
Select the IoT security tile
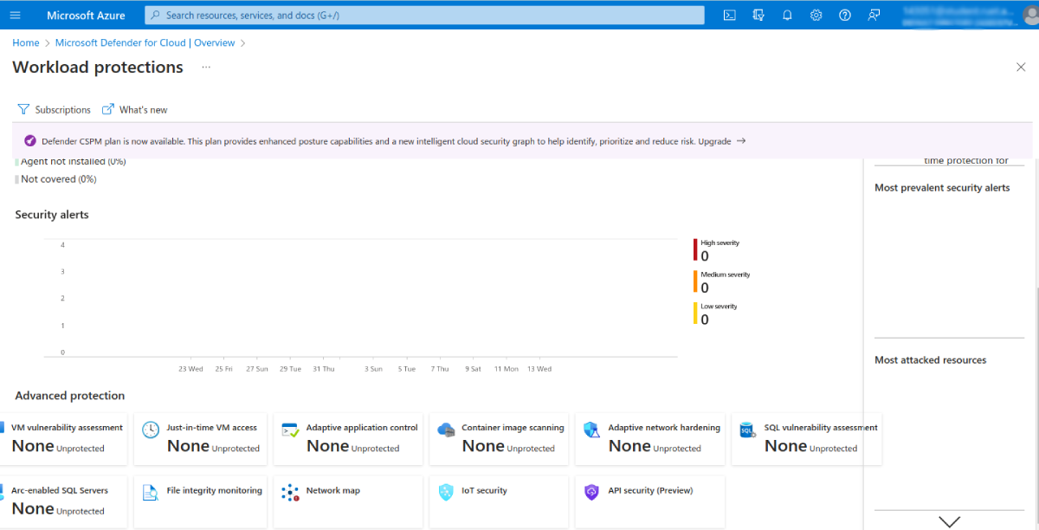[504, 501]
